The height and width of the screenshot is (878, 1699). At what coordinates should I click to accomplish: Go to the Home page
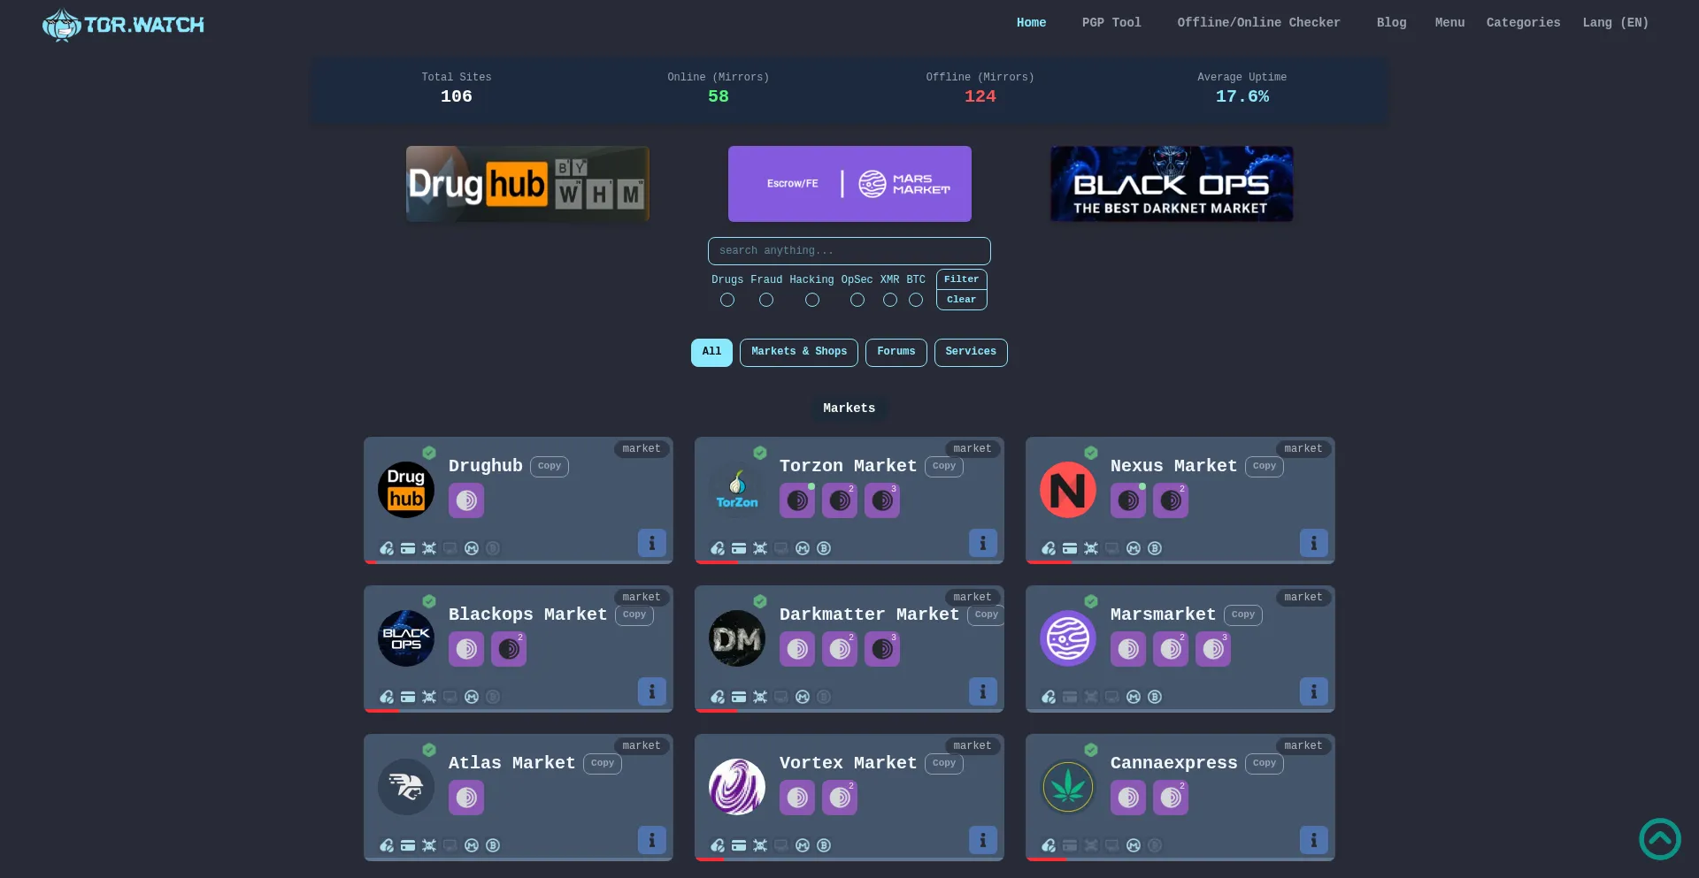click(1031, 23)
